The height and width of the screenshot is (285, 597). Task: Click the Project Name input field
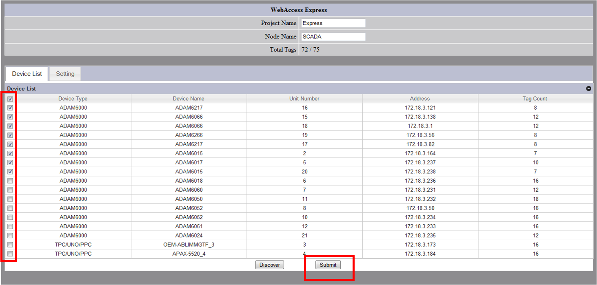pyautogui.click(x=333, y=23)
